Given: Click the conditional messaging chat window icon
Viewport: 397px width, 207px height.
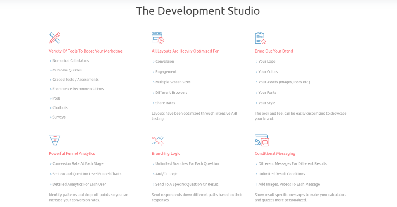Looking at the screenshot, I should pos(262,140).
